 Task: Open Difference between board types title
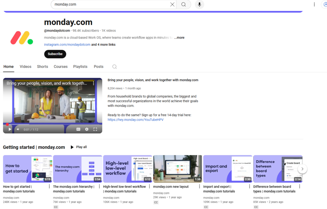274,189
